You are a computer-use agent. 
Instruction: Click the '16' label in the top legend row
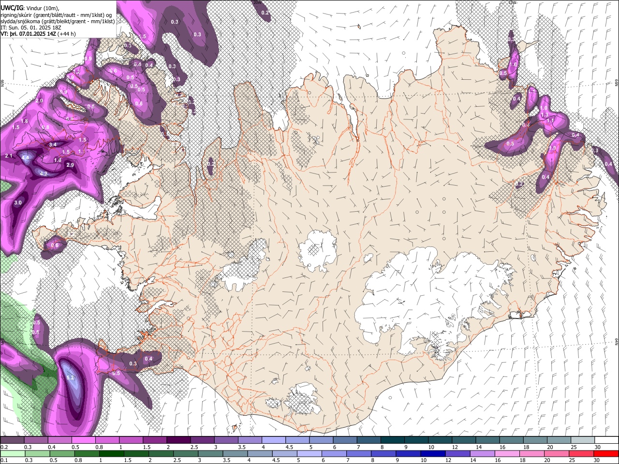click(x=503, y=447)
